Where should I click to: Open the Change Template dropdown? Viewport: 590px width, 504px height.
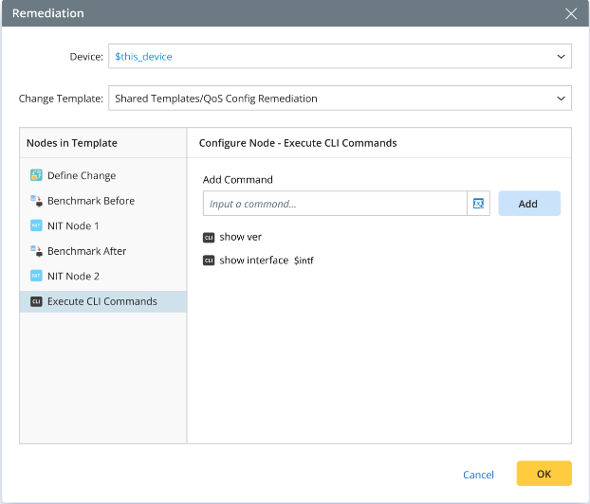(x=560, y=99)
